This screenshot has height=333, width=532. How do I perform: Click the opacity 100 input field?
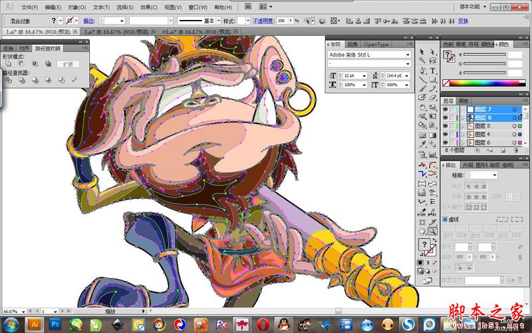tap(282, 21)
